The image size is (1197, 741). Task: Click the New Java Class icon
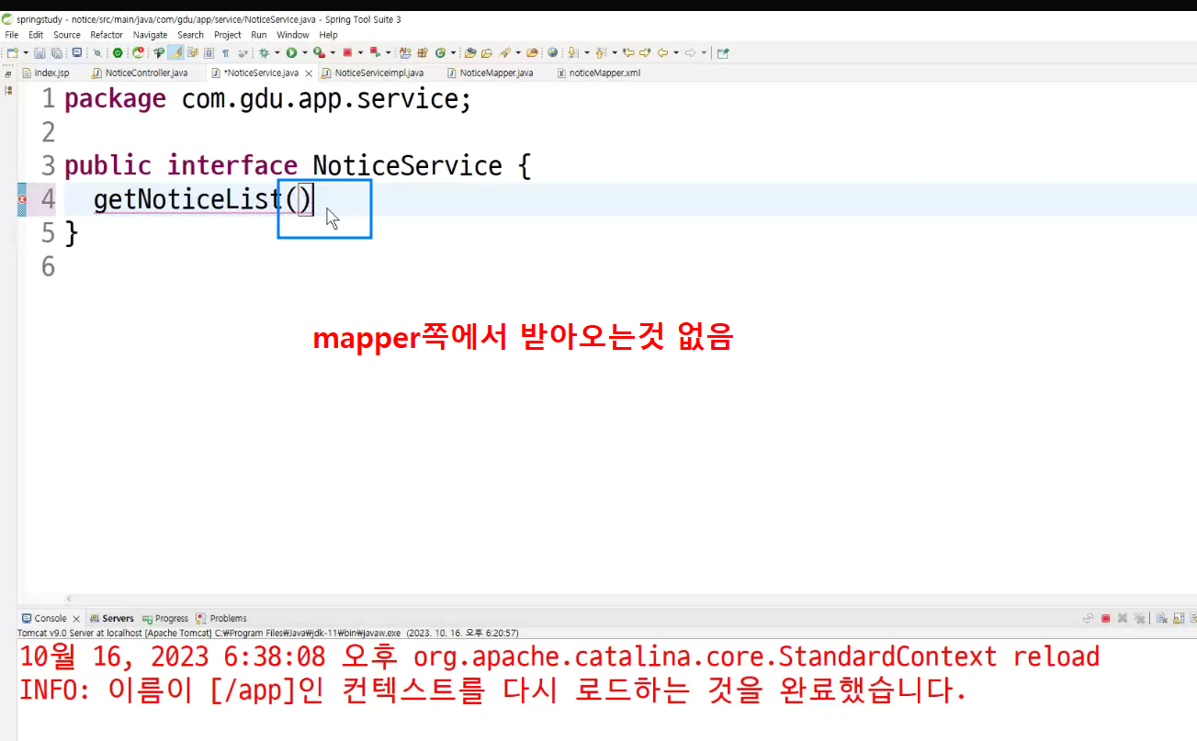point(440,53)
